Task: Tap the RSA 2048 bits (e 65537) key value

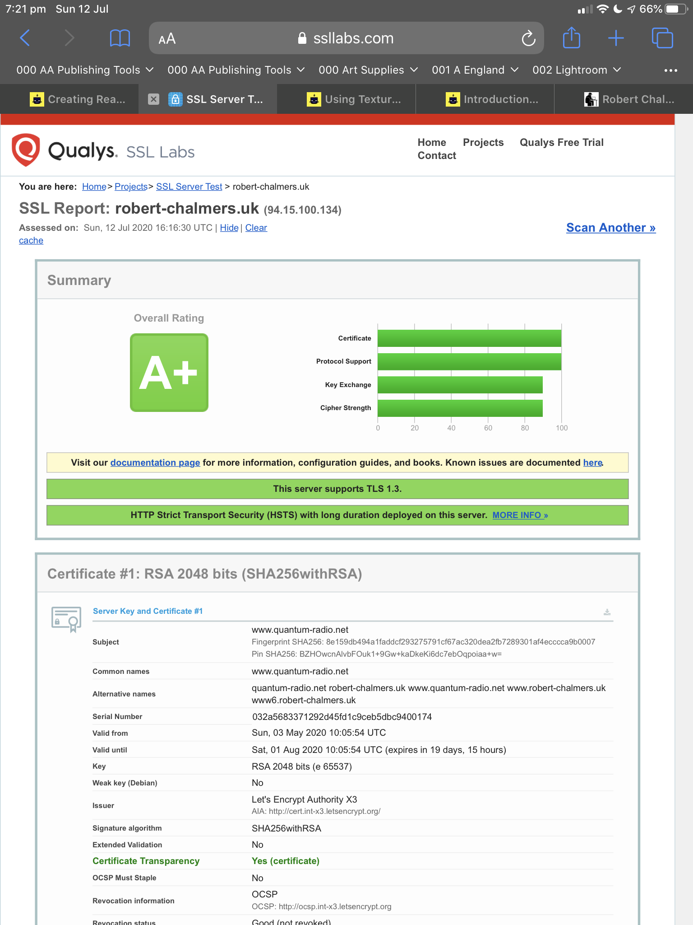Action: pyautogui.click(x=302, y=766)
